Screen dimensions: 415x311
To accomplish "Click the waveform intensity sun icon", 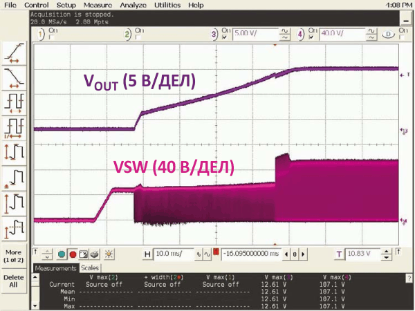I will click(x=109, y=254).
